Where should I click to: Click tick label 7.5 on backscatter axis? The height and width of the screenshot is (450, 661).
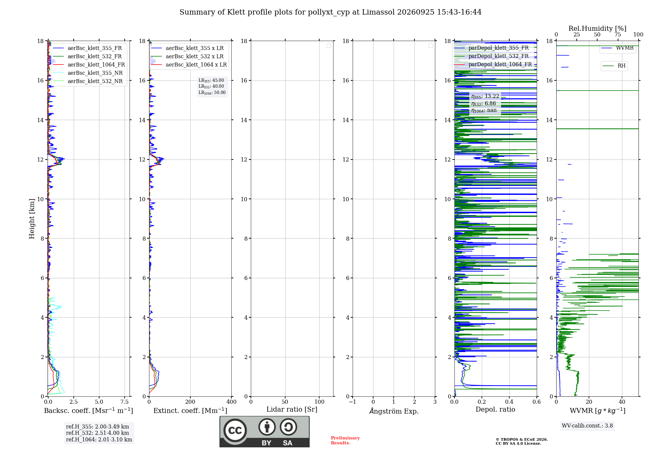pos(125,402)
